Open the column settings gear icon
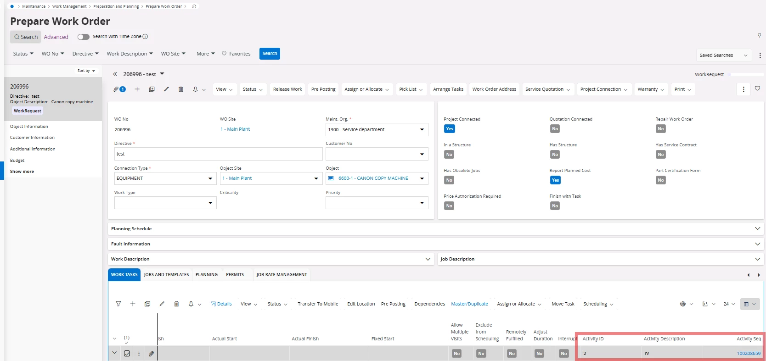Image resolution: width=766 pixels, height=361 pixels. point(683,304)
